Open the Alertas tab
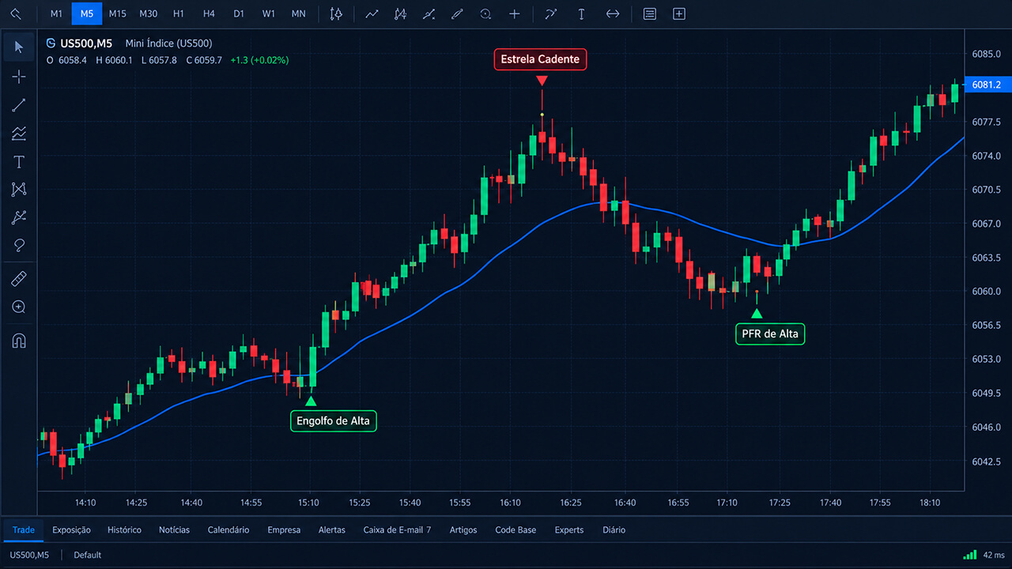This screenshot has height=569, width=1012. click(332, 530)
